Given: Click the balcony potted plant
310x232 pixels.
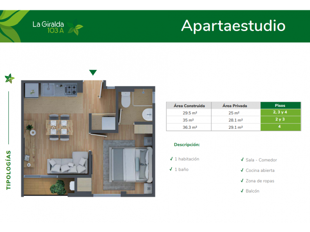Looking at the screenshot, I should (x=58, y=186).
